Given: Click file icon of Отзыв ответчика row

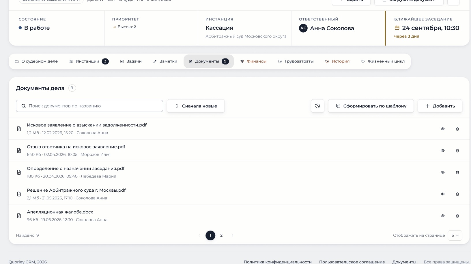Looking at the screenshot, I should pos(19,150).
